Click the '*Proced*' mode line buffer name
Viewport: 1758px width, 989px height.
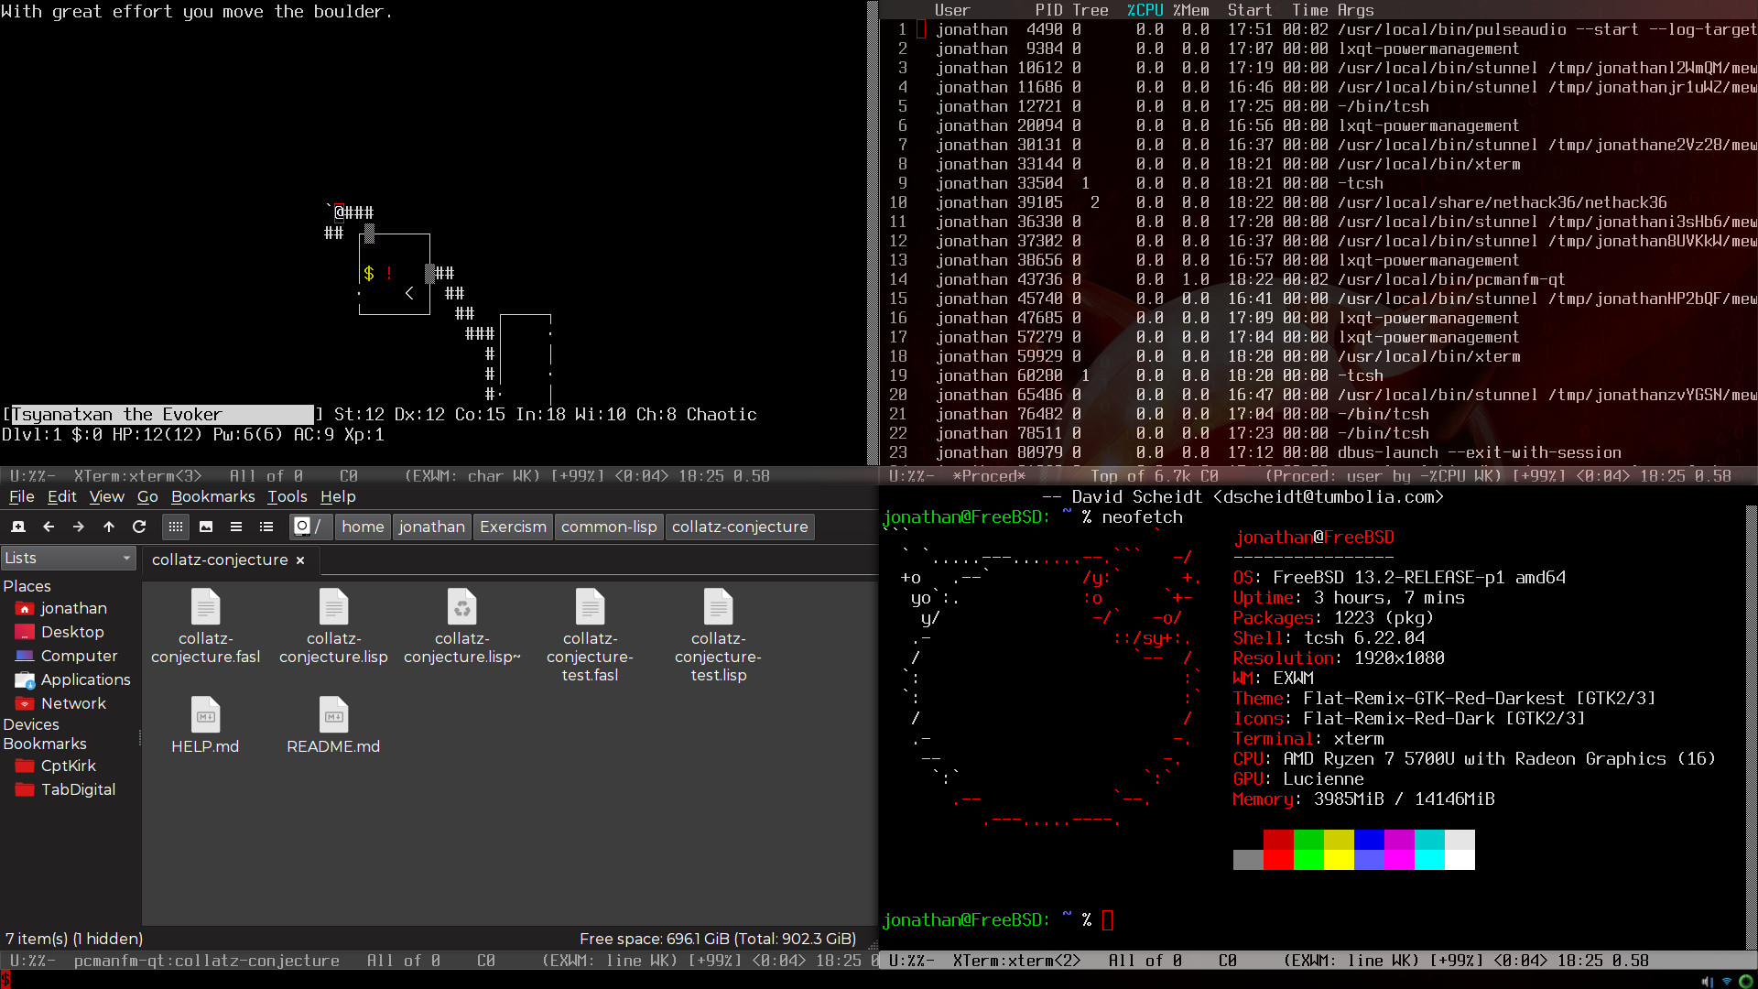click(x=989, y=476)
